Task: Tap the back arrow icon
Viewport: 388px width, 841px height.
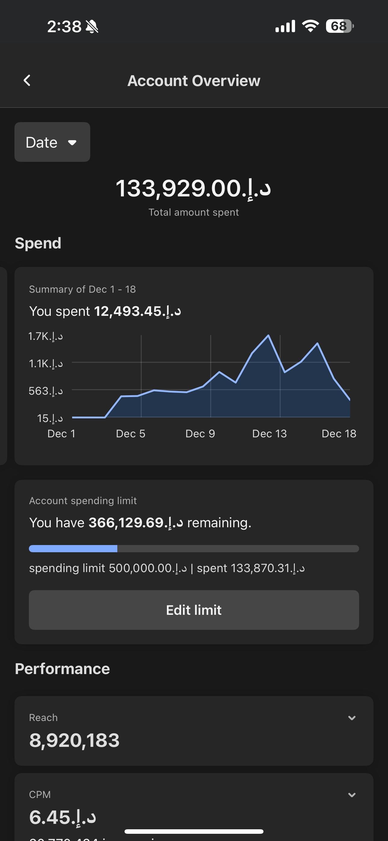Action: [x=27, y=80]
